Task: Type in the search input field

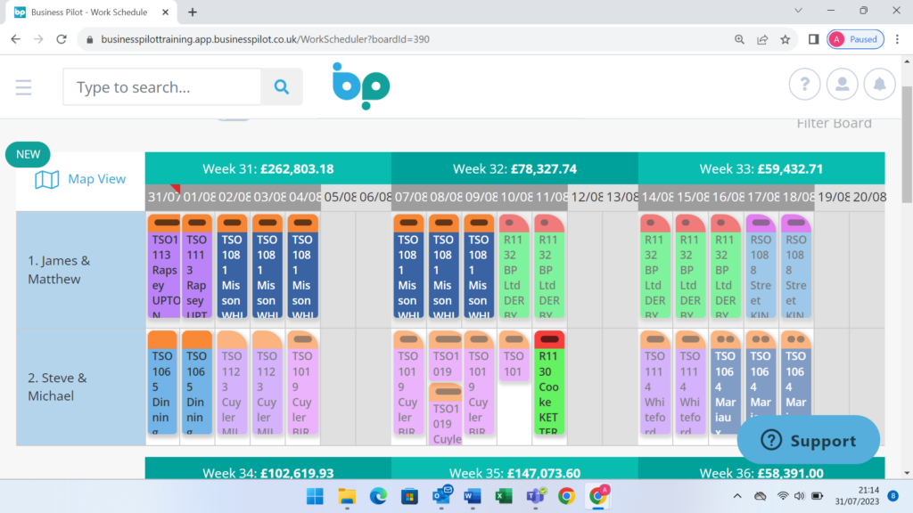Action: point(160,87)
